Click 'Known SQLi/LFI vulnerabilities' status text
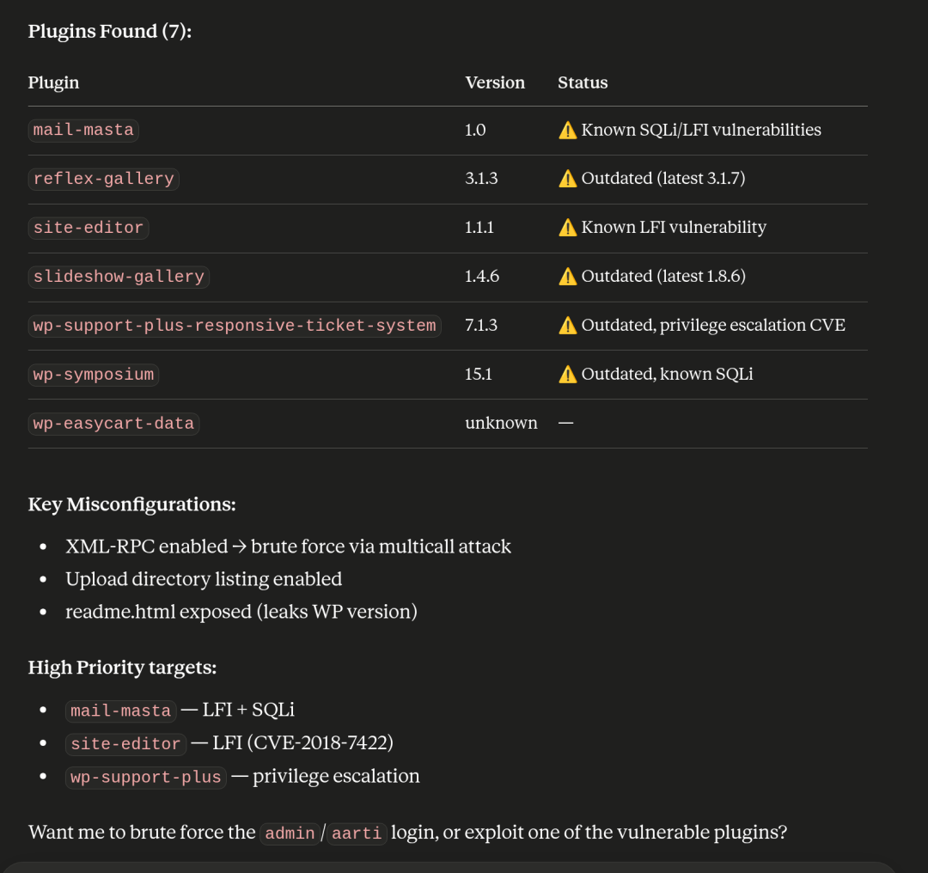928x873 pixels. click(x=701, y=131)
